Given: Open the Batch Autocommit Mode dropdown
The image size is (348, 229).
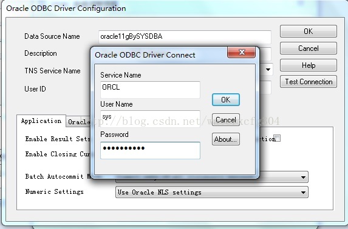Looking at the screenshot, I should pyautogui.click(x=303, y=177).
